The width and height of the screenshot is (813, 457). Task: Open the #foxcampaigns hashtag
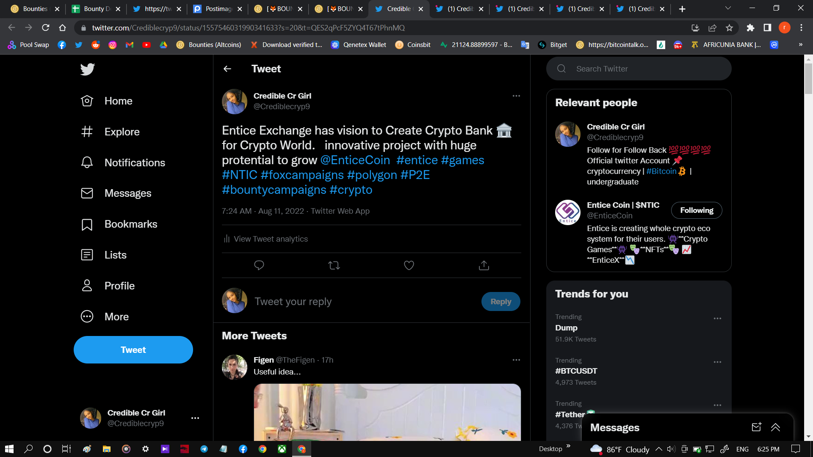[x=302, y=175]
